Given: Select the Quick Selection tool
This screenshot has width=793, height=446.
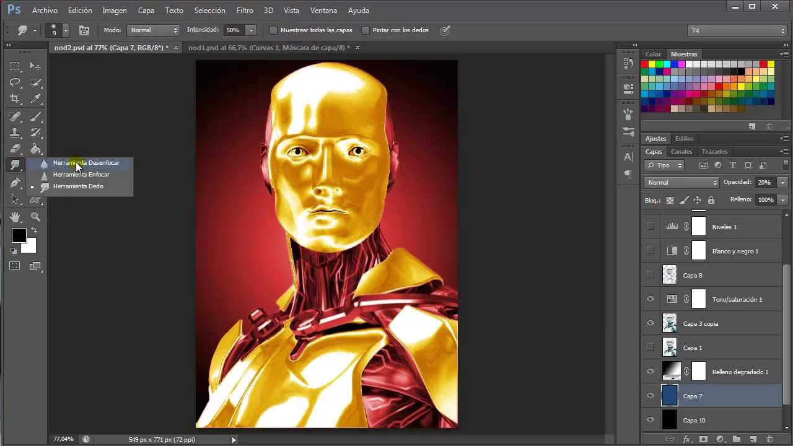Looking at the screenshot, I should point(35,82).
